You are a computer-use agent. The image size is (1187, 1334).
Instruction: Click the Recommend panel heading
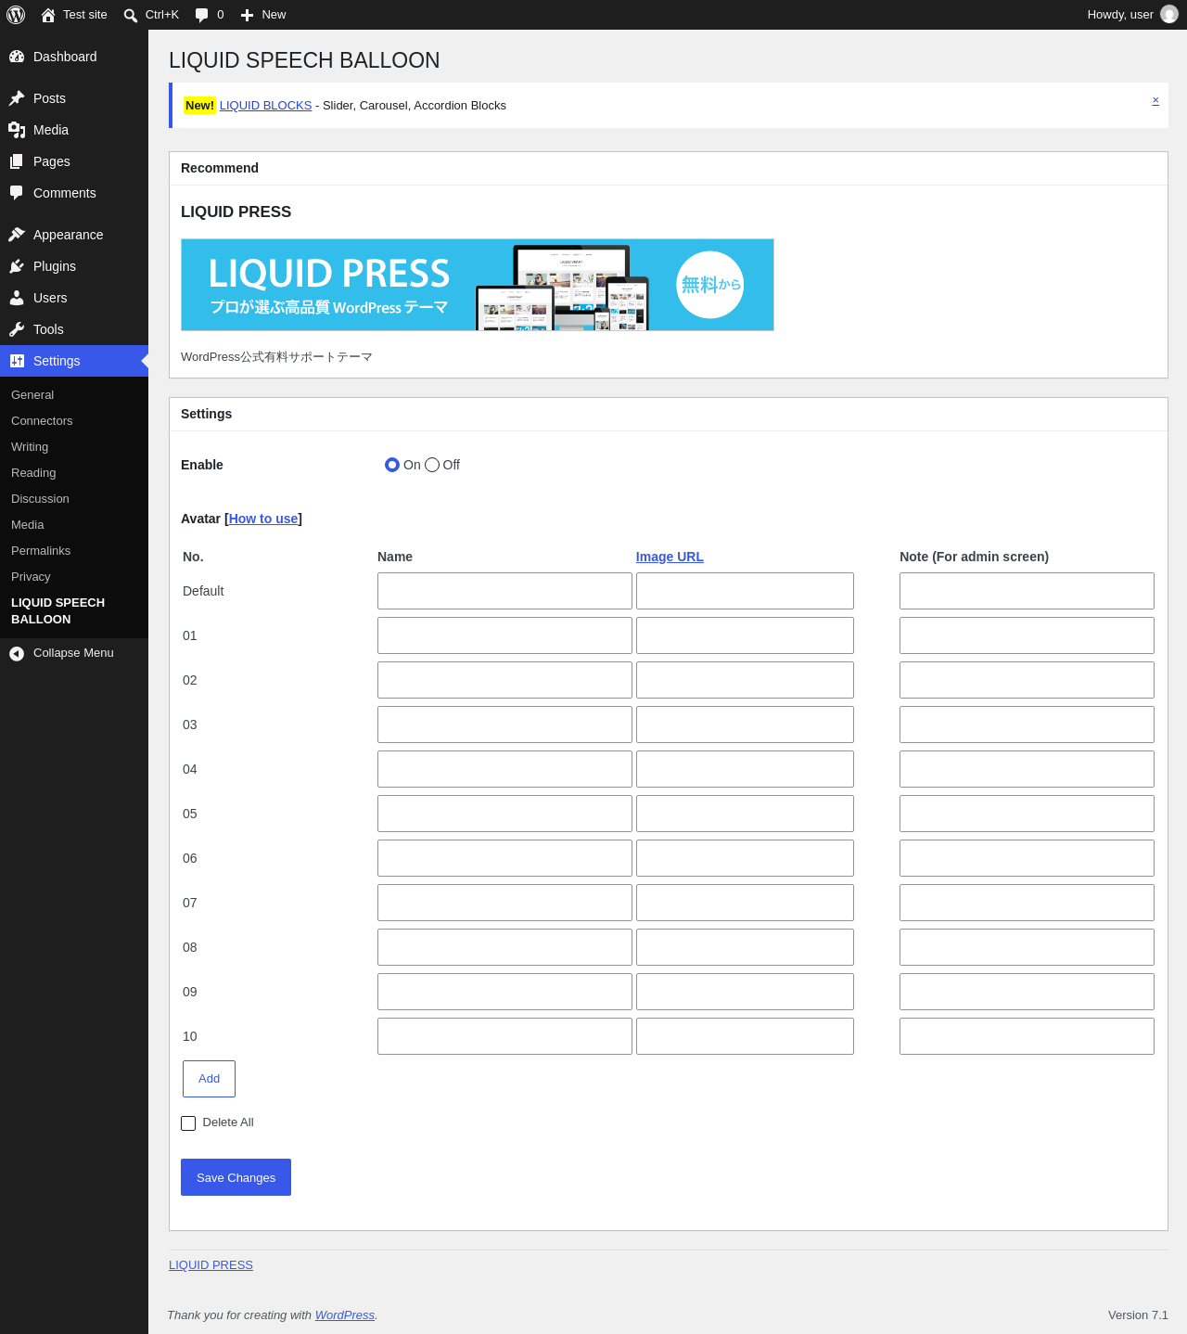220,168
